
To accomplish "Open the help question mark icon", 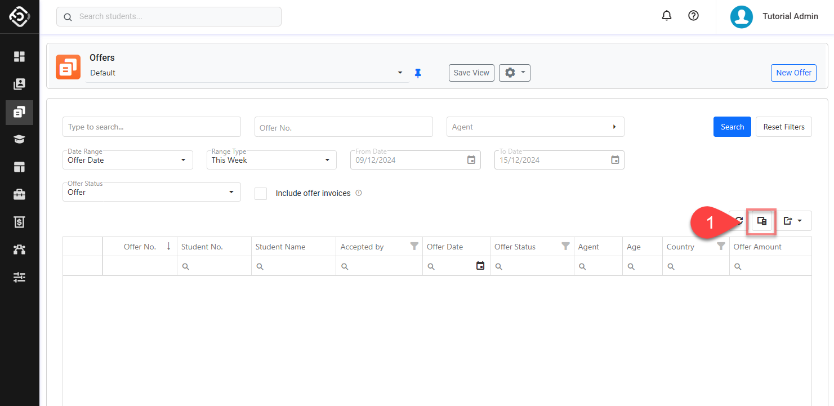I will [694, 16].
